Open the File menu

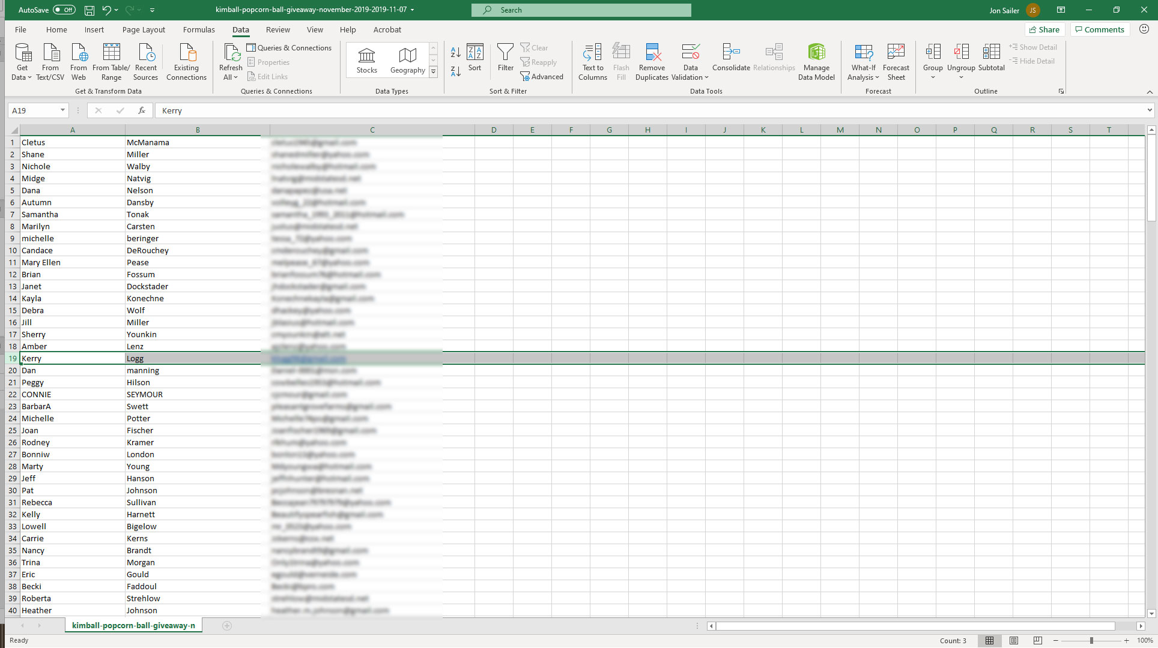pos(20,29)
